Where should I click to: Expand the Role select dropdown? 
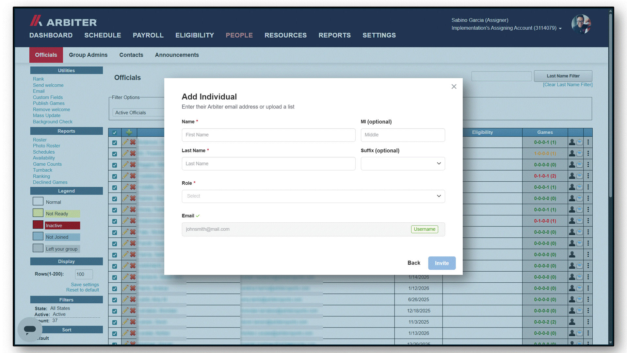click(x=313, y=196)
